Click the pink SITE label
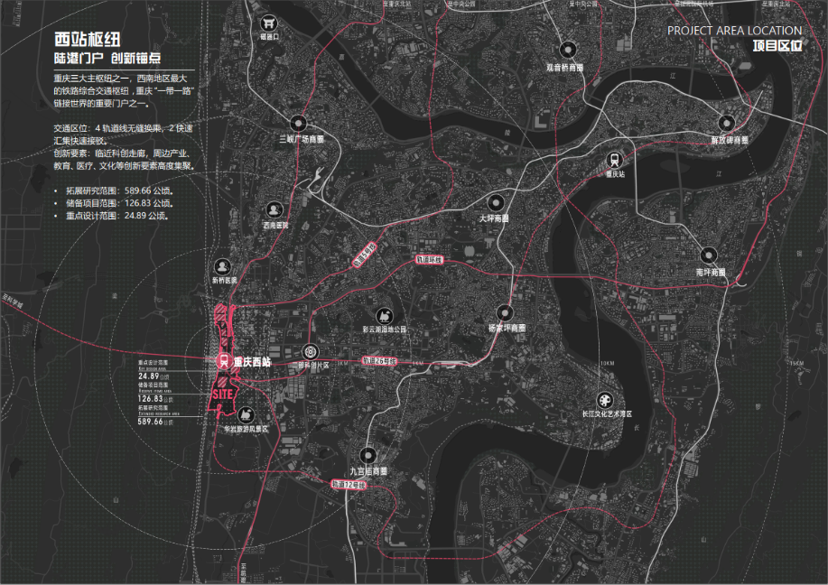The width and height of the screenshot is (828, 585). 223,395
